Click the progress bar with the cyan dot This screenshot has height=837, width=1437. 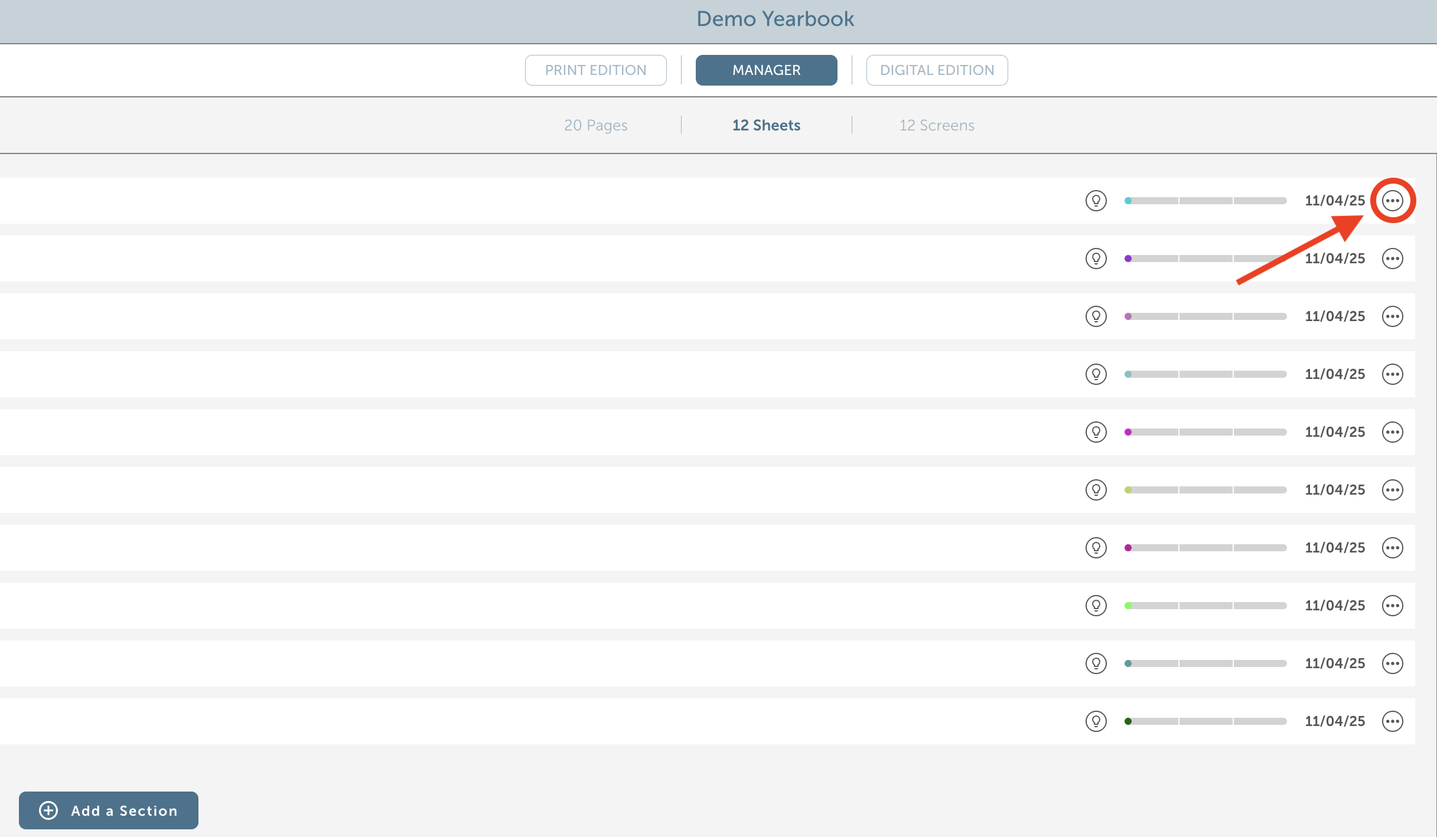tap(1205, 201)
